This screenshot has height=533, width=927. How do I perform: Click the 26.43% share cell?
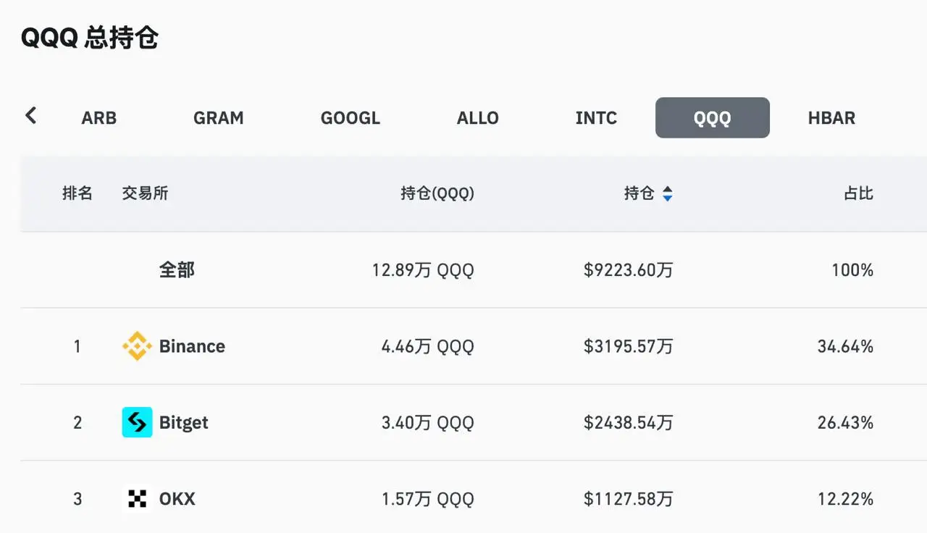click(845, 422)
